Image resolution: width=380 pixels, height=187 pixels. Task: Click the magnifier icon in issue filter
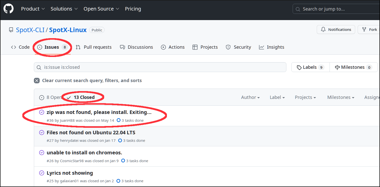pyautogui.click(x=39, y=68)
